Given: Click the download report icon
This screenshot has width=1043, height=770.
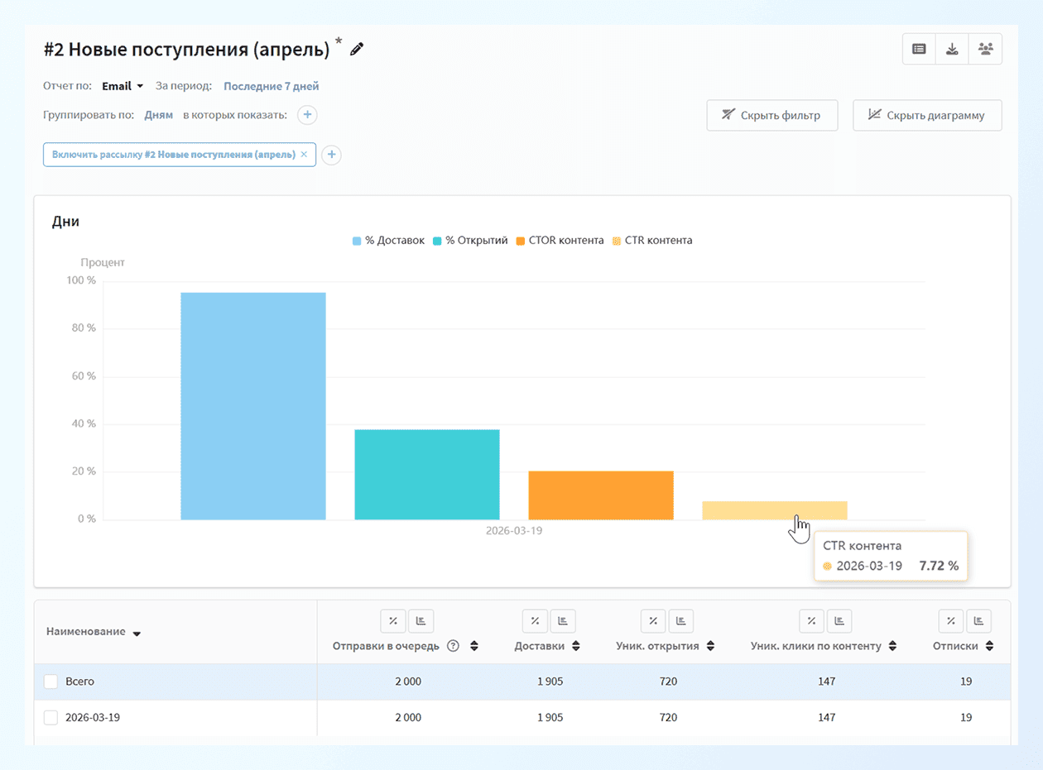Looking at the screenshot, I should point(952,49).
